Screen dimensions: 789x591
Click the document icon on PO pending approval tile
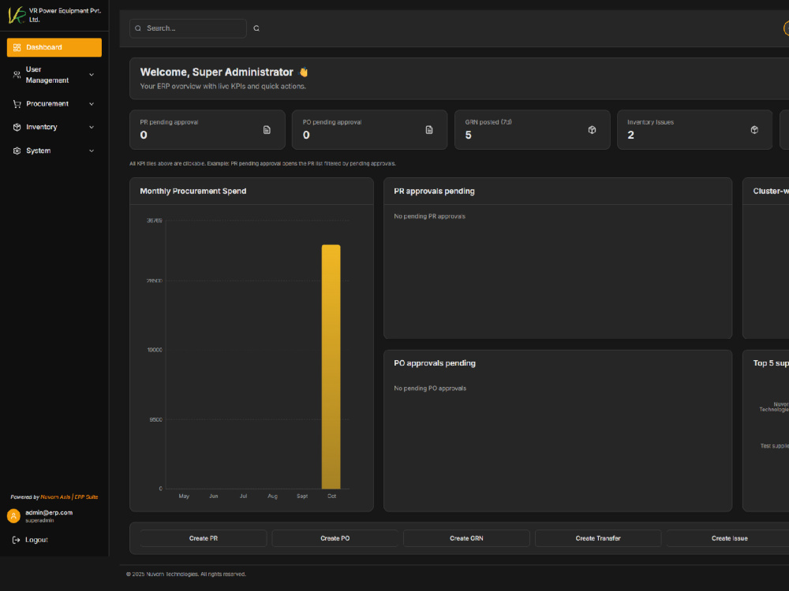(x=429, y=130)
